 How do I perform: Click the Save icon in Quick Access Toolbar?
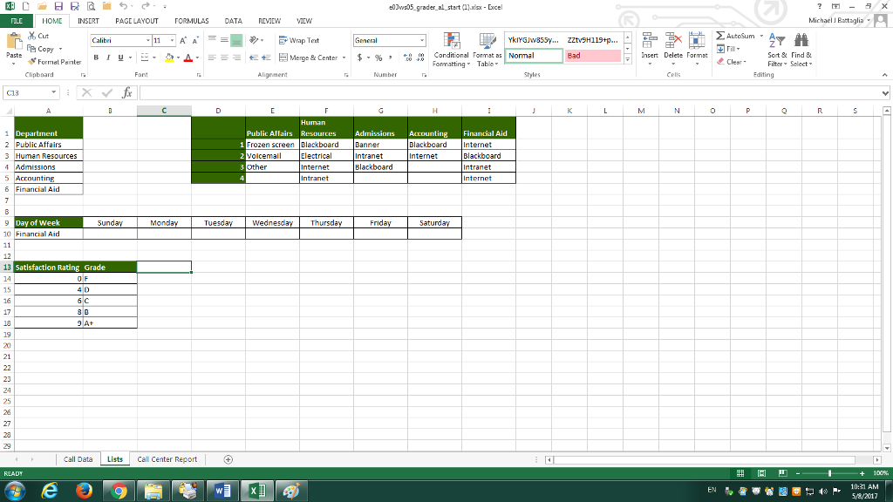[44, 6]
